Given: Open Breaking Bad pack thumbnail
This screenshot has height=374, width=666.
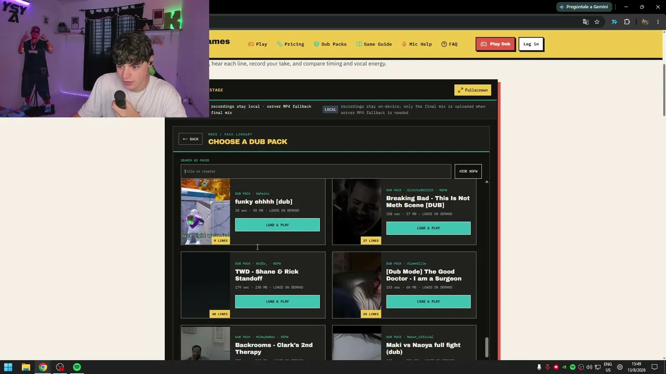Looking at the screenshot, I should pos(357,211).
